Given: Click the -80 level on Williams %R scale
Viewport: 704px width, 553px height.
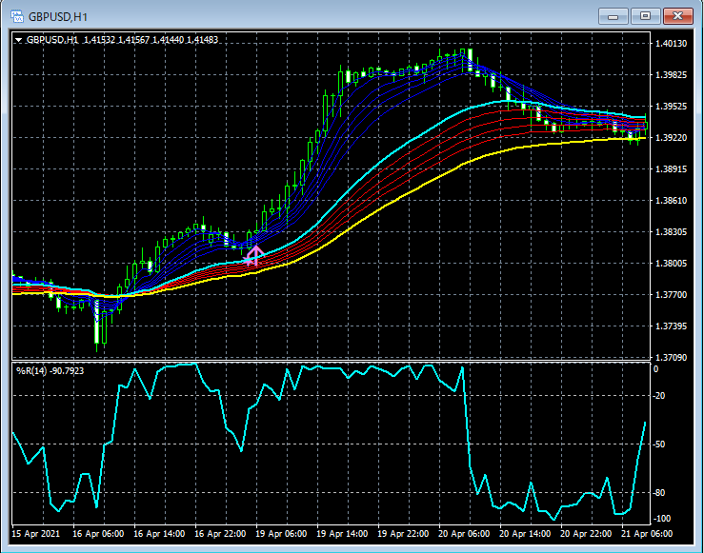Looking at the screenshot, I should (x=659, y=493).
